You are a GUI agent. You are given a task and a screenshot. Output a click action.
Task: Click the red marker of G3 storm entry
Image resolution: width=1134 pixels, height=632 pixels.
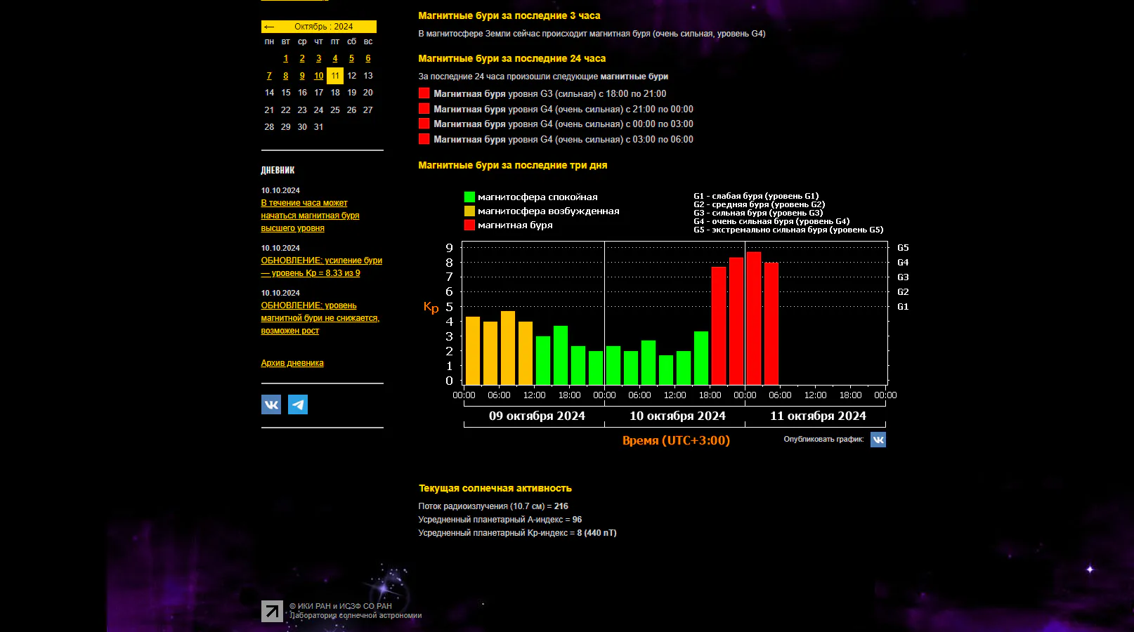tap(424, 93)
